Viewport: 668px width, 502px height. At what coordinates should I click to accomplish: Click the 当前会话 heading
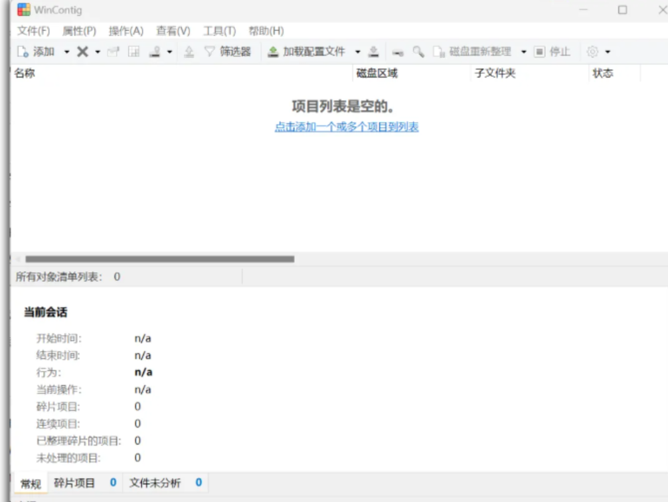[45, 312]
